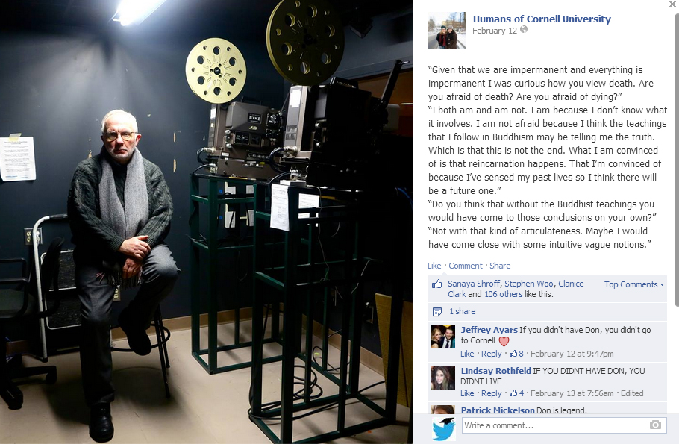Click the Share link under the post

[x=500, y=266]
